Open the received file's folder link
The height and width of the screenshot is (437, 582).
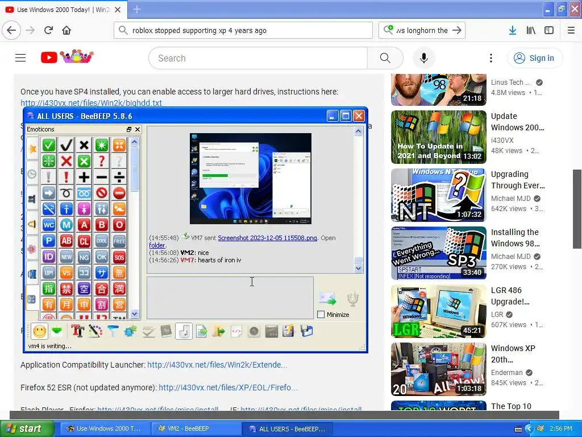tap(157, 245)
